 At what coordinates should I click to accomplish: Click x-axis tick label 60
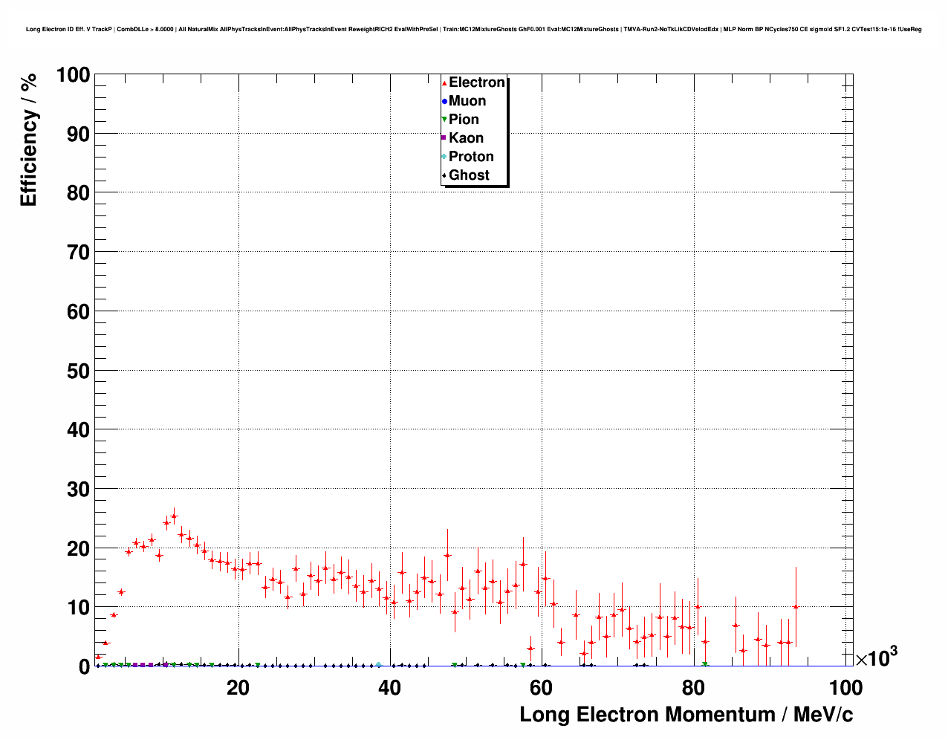541,687
